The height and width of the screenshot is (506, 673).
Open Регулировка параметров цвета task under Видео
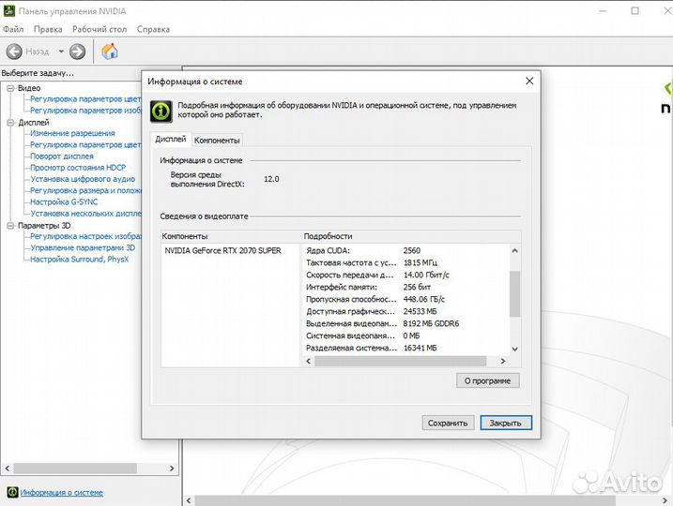[x=85, y=99]
